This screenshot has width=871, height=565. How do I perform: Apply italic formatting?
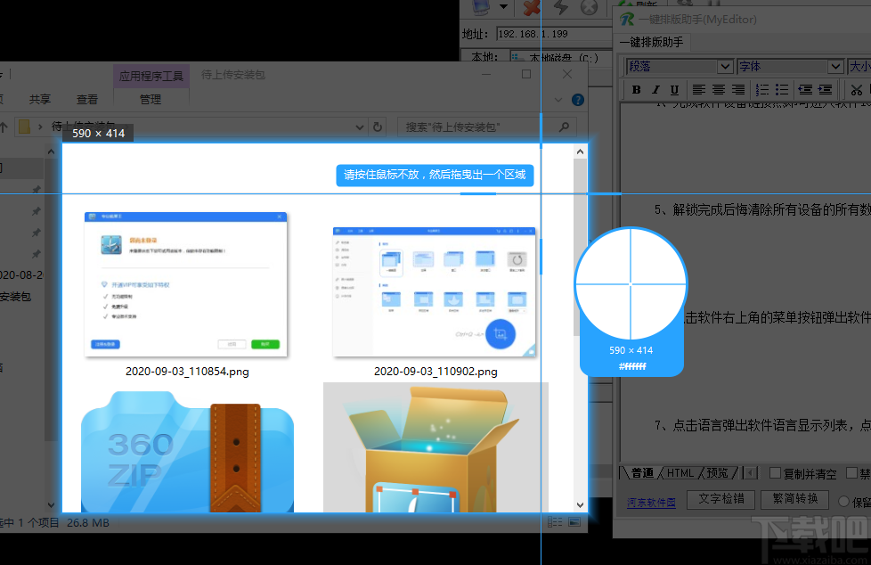point(656,89)
